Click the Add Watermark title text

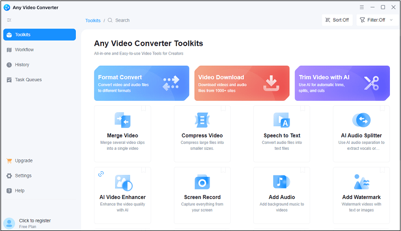[361, 197]
